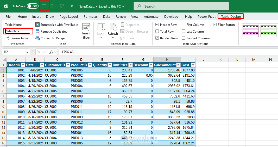This screenshot has width=278, height=147.
Task: Open the Quantity filter dropdown
Action: point(110,65)
